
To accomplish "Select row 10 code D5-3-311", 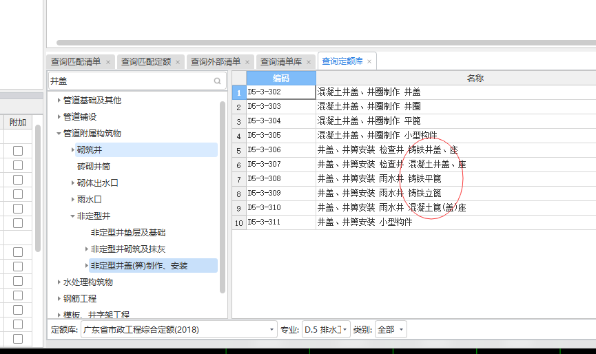I will point(281,222).
